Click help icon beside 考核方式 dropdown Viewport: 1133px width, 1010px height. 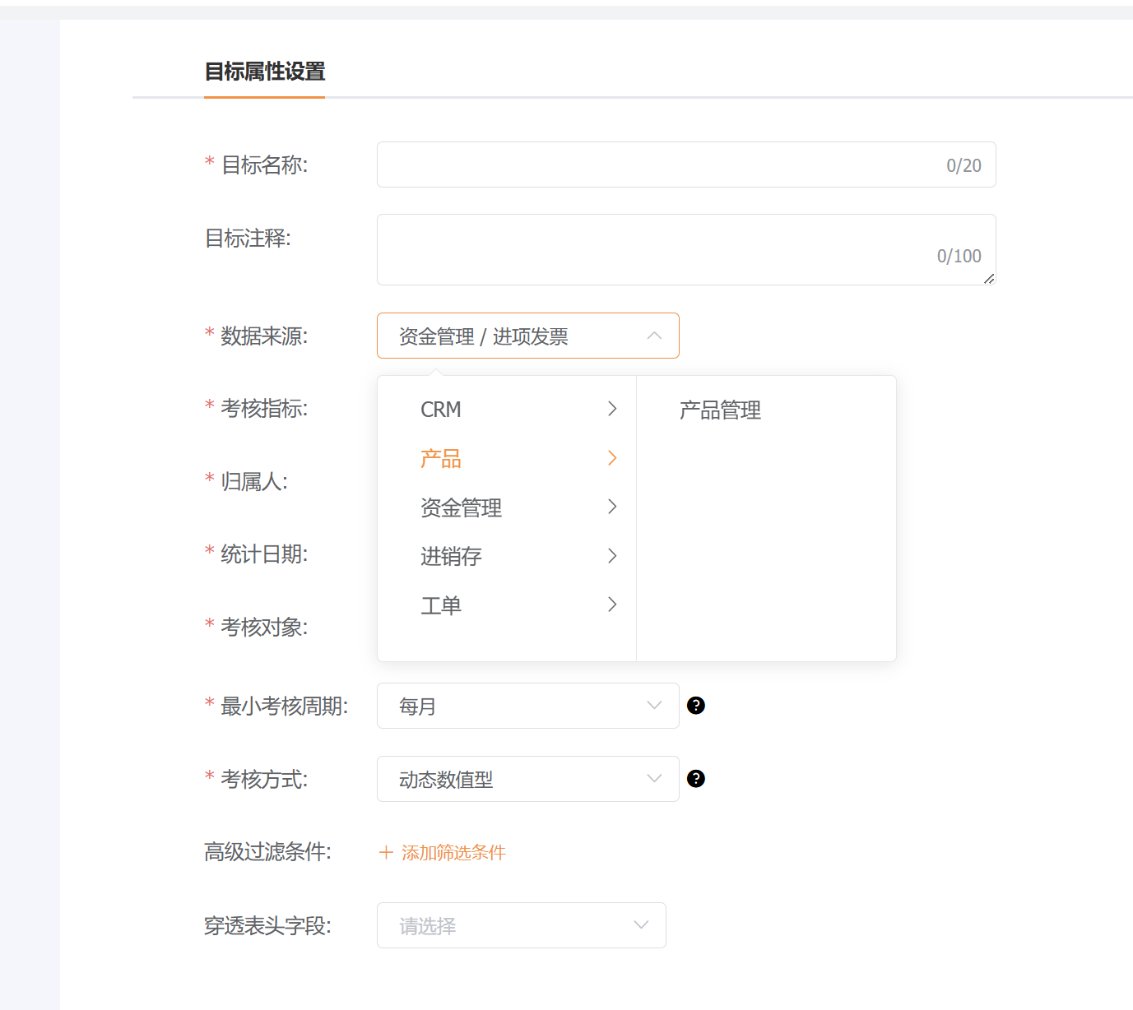696,779
